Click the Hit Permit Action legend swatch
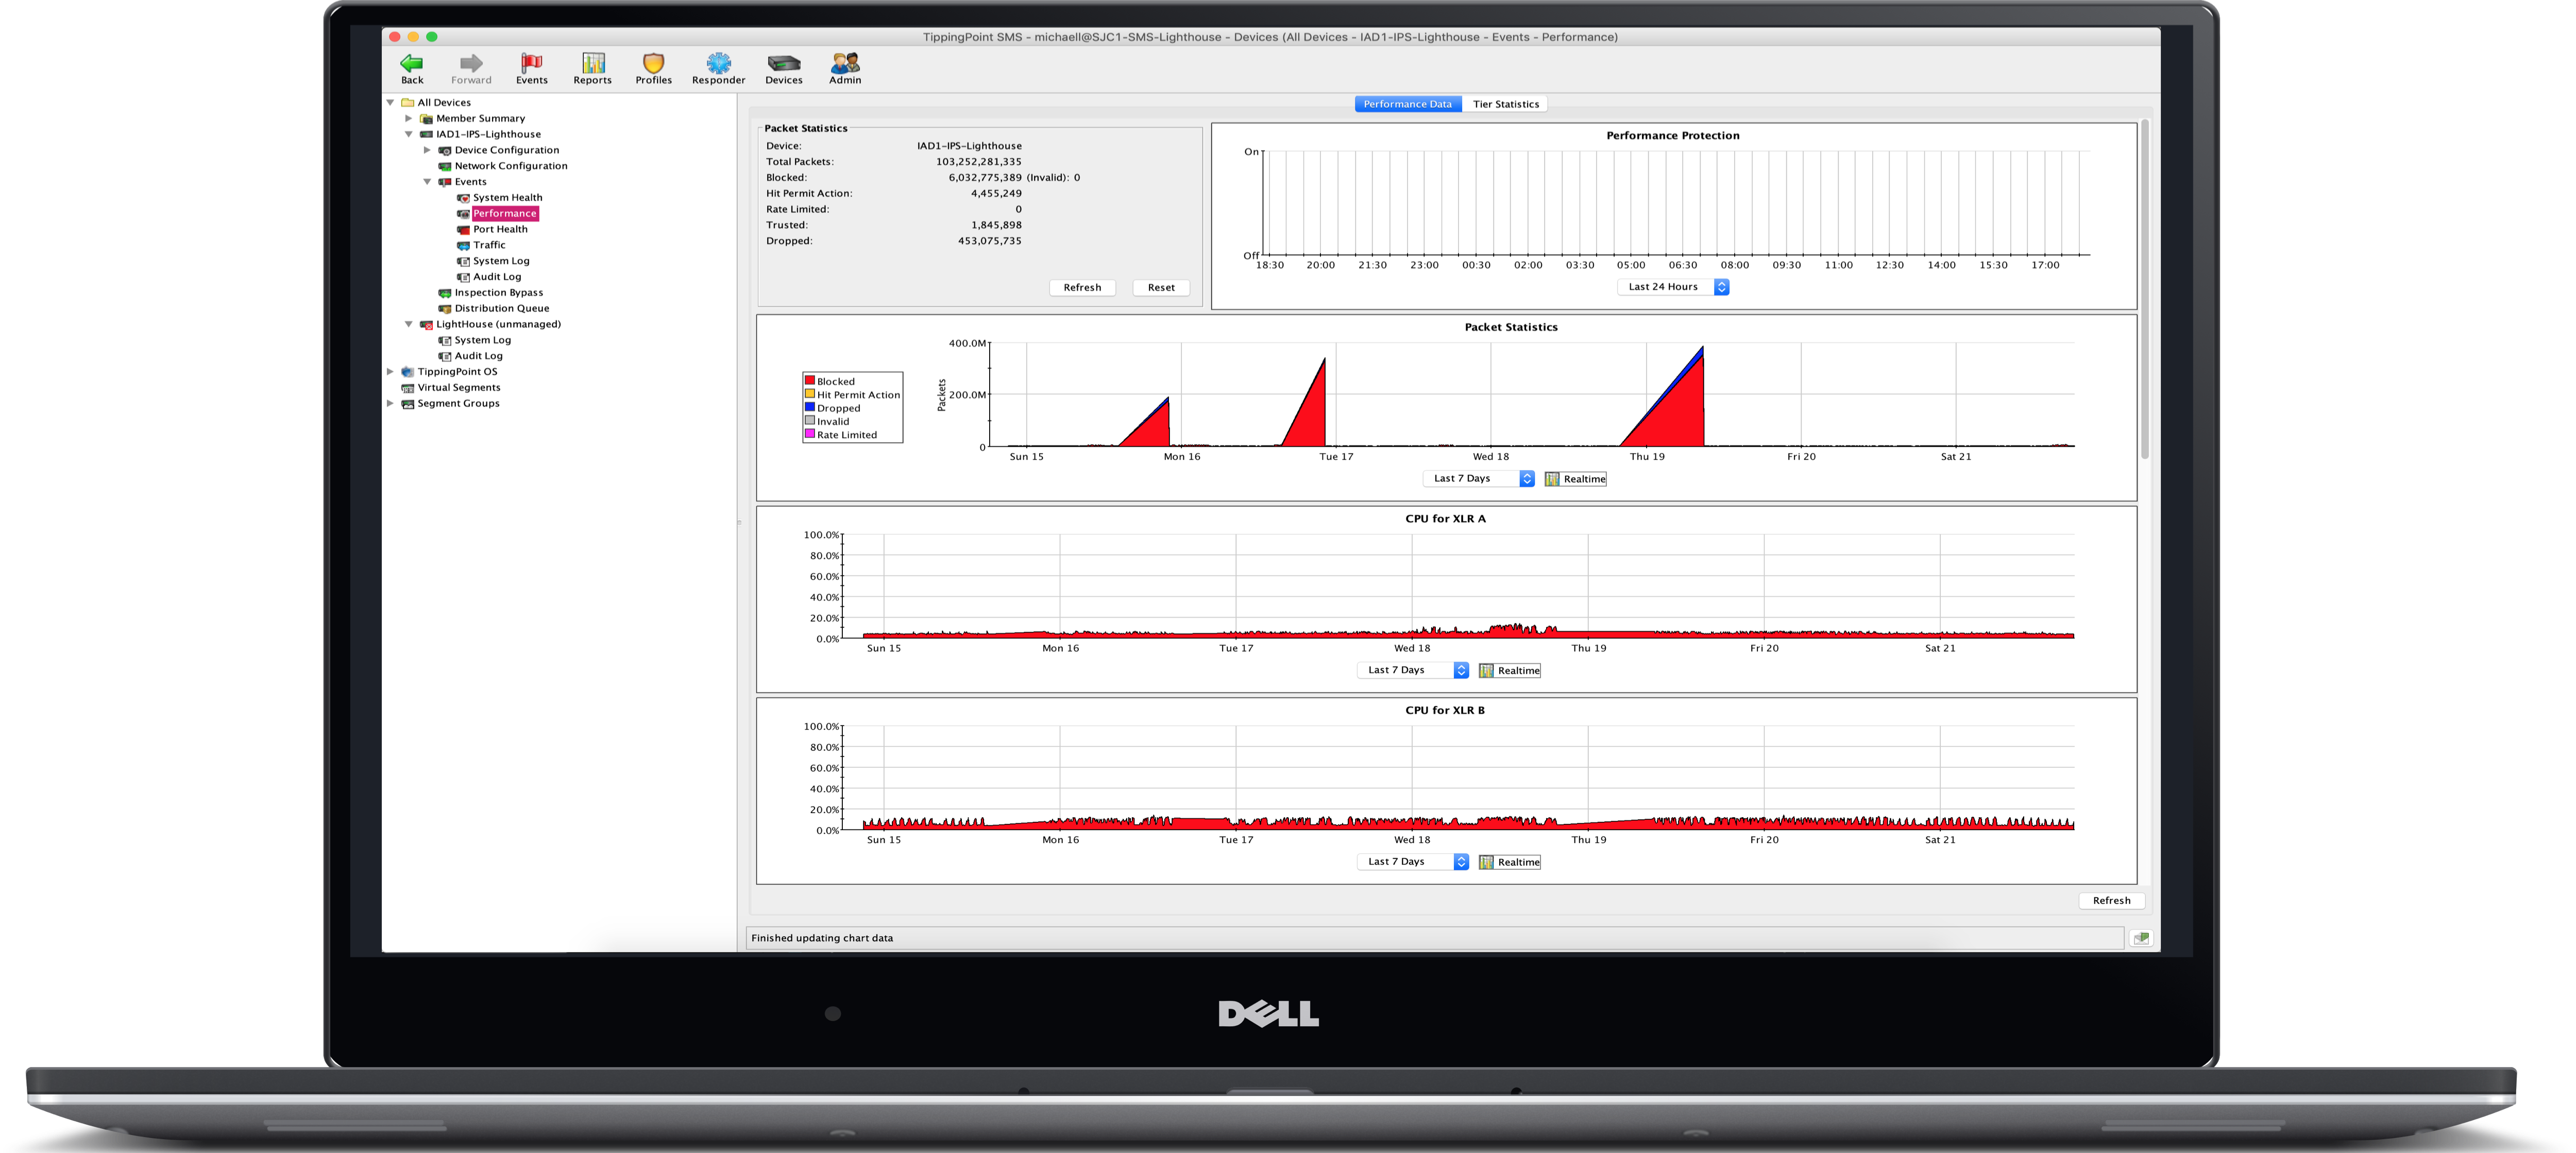 point(810,393)
